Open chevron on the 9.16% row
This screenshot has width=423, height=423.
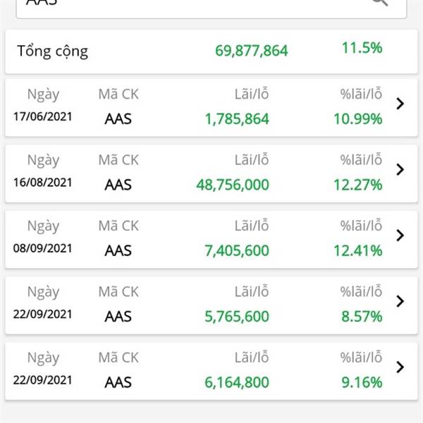click(400, 367)
